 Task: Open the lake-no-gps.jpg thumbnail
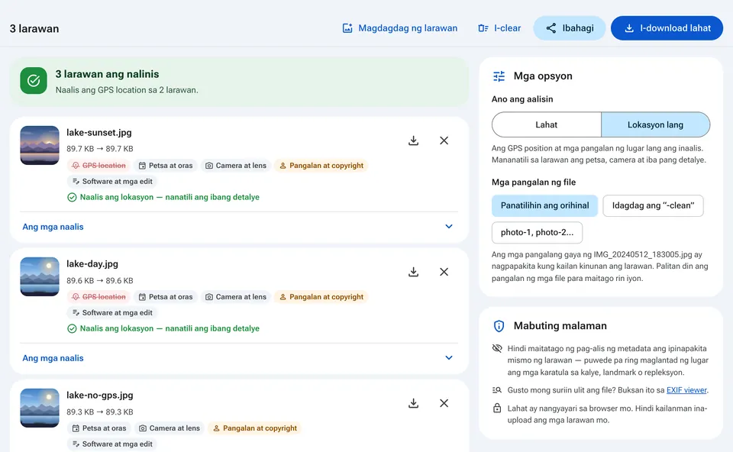[40, 408]
